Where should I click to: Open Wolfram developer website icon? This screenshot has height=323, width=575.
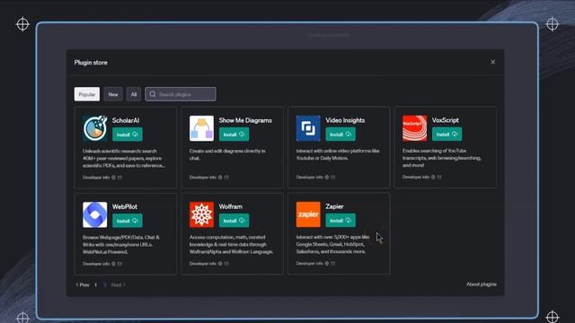[x=220, y=264]
